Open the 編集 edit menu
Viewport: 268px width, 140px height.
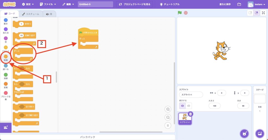68,4
